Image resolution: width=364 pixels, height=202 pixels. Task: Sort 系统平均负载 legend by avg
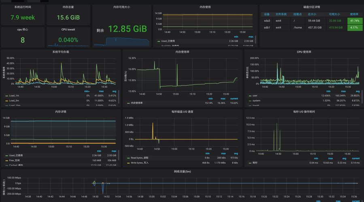(114, 91)
